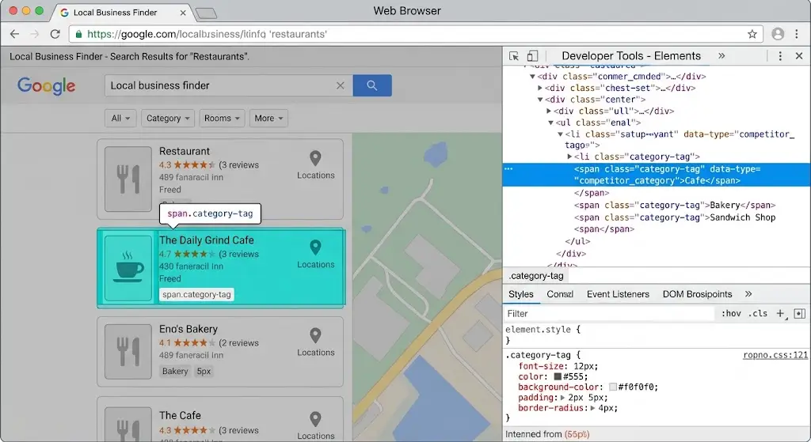
Task: Open the #555 color swatch
Action: tap(558, 376)
